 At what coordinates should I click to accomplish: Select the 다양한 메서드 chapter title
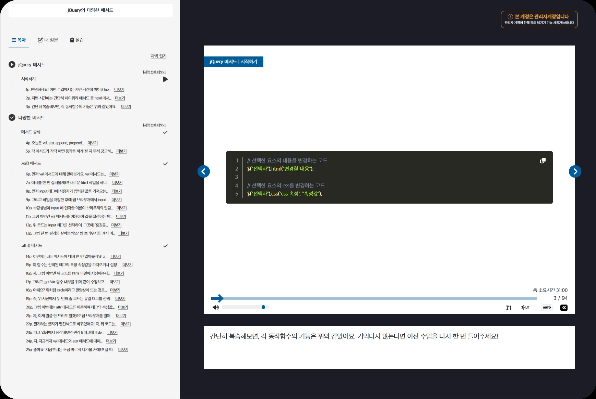tap(32, 118)
